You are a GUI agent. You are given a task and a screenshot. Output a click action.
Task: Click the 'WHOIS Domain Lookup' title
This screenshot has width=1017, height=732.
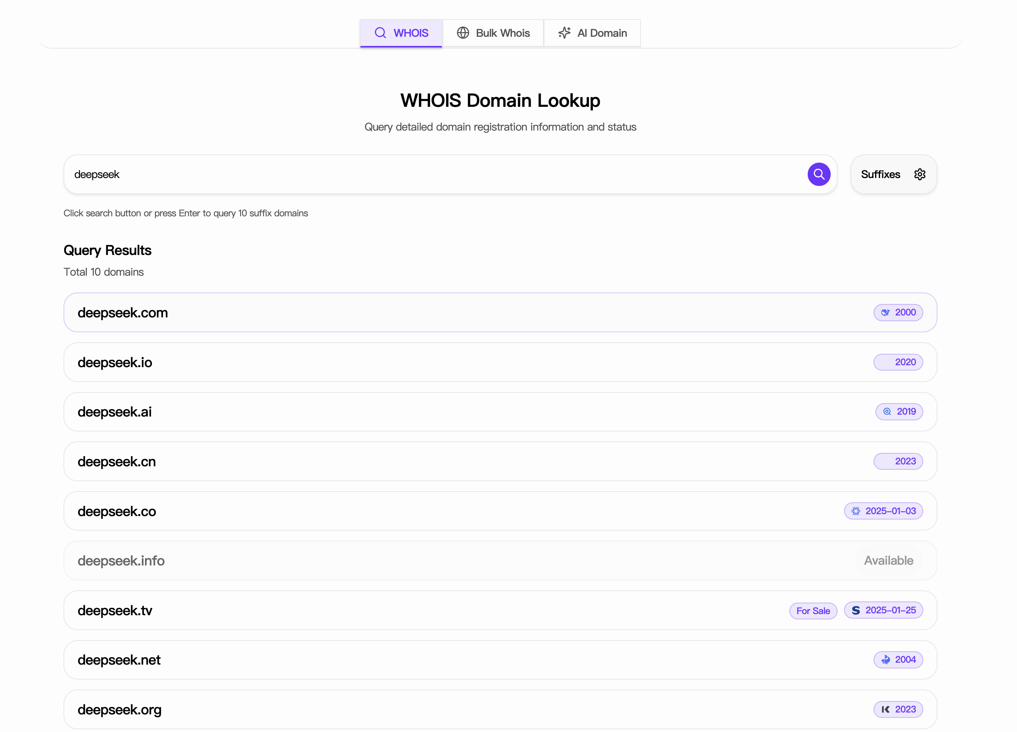click(x=500, y=101)
